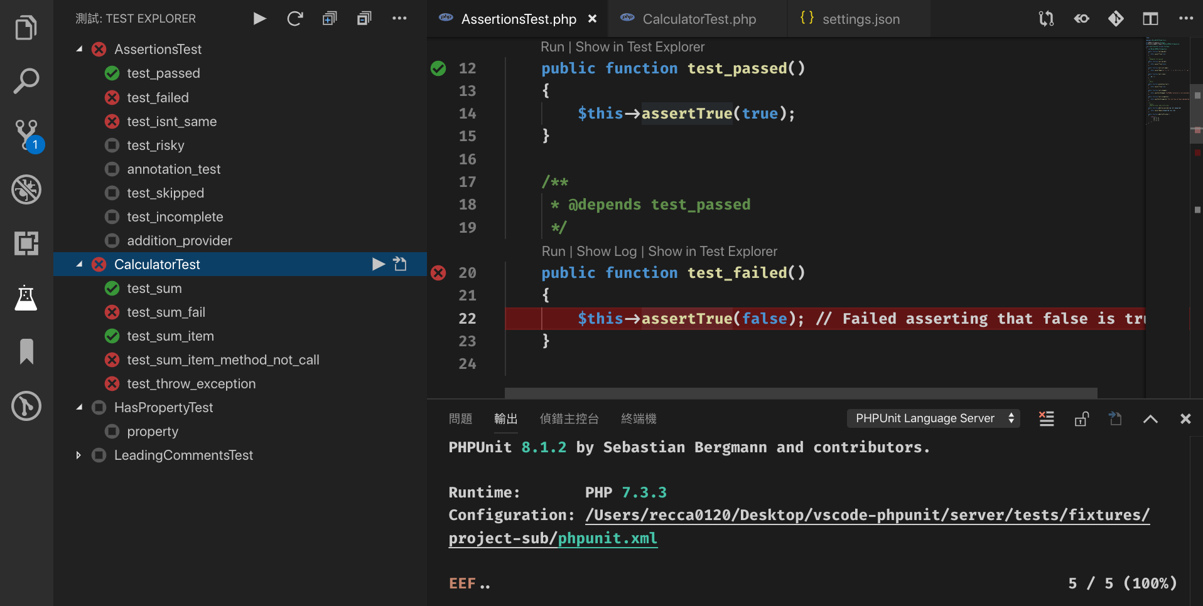Open Source Control view with badge
The height and width of the screenshot is (606, 1203).
[27, 135]
